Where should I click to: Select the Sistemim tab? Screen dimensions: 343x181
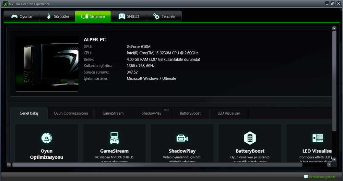tap(93, 16)
